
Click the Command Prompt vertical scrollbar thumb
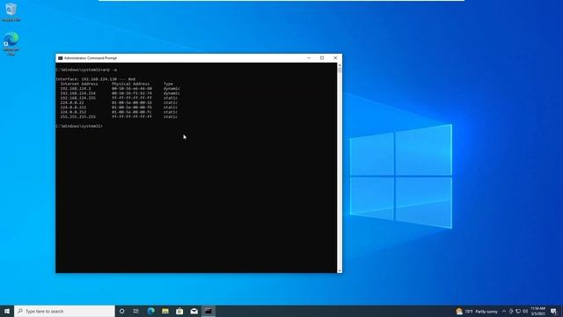tap(340, 70)
